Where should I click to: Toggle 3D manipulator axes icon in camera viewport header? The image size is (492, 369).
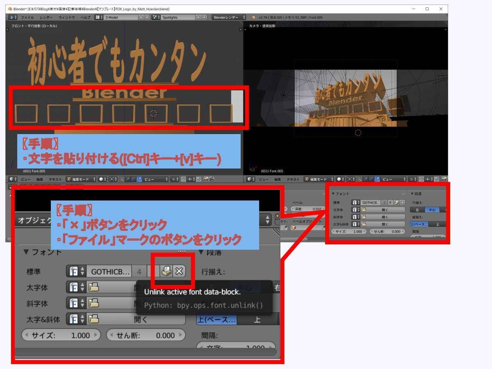[x=360, y=179]
